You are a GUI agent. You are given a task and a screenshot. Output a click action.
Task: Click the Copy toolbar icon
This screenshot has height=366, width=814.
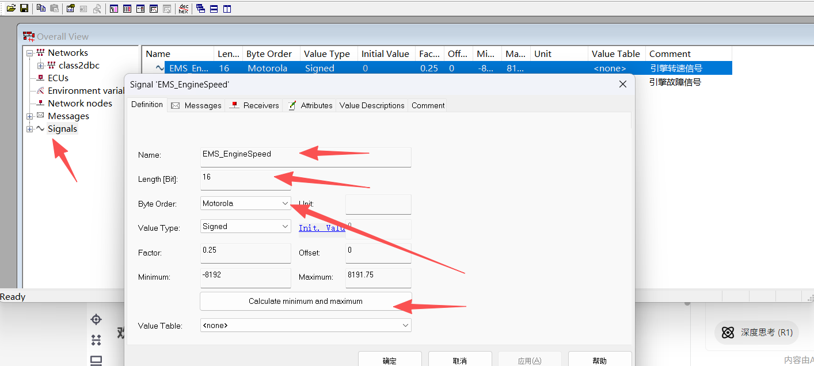point(41,8)
